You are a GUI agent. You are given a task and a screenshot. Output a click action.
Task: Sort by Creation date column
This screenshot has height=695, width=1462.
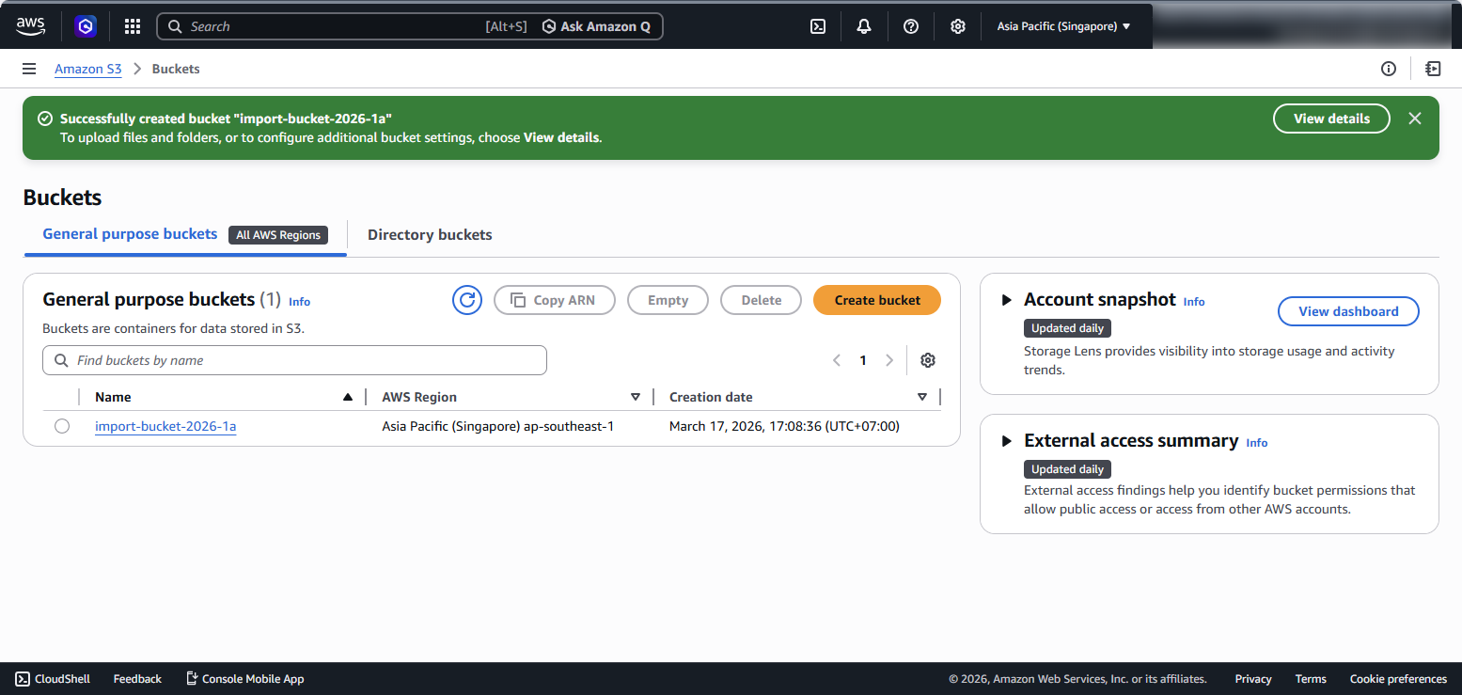[798, 397]
